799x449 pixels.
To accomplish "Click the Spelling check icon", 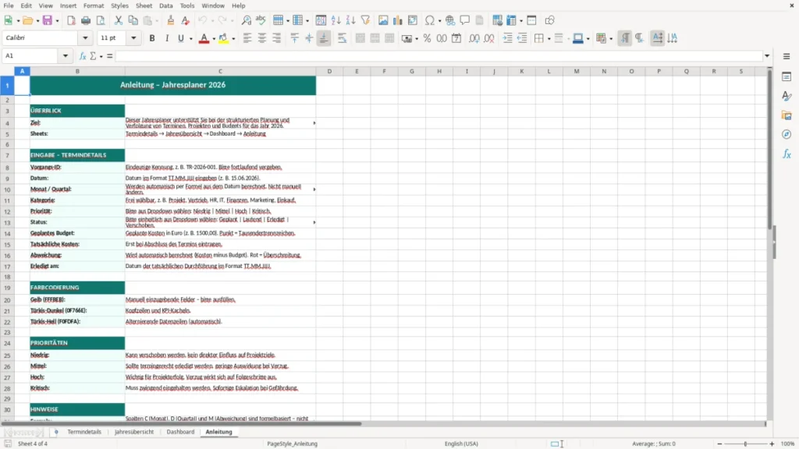I will (261, 20).
